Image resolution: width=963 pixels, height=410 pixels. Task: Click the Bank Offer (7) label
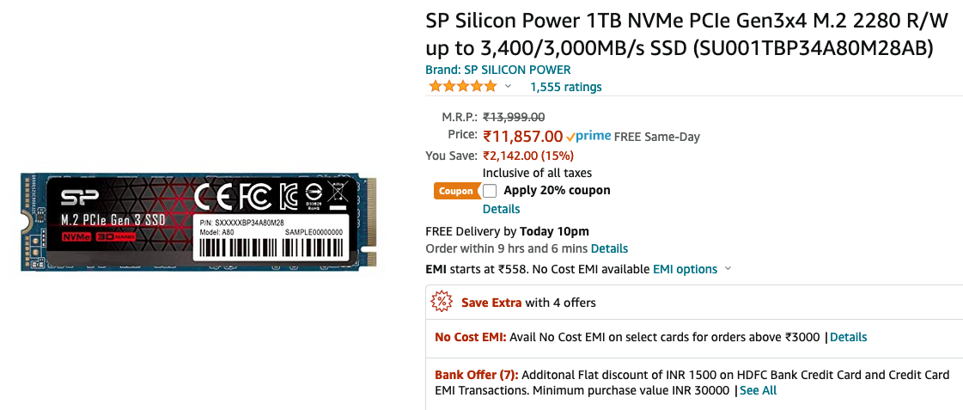click(477, 375)
